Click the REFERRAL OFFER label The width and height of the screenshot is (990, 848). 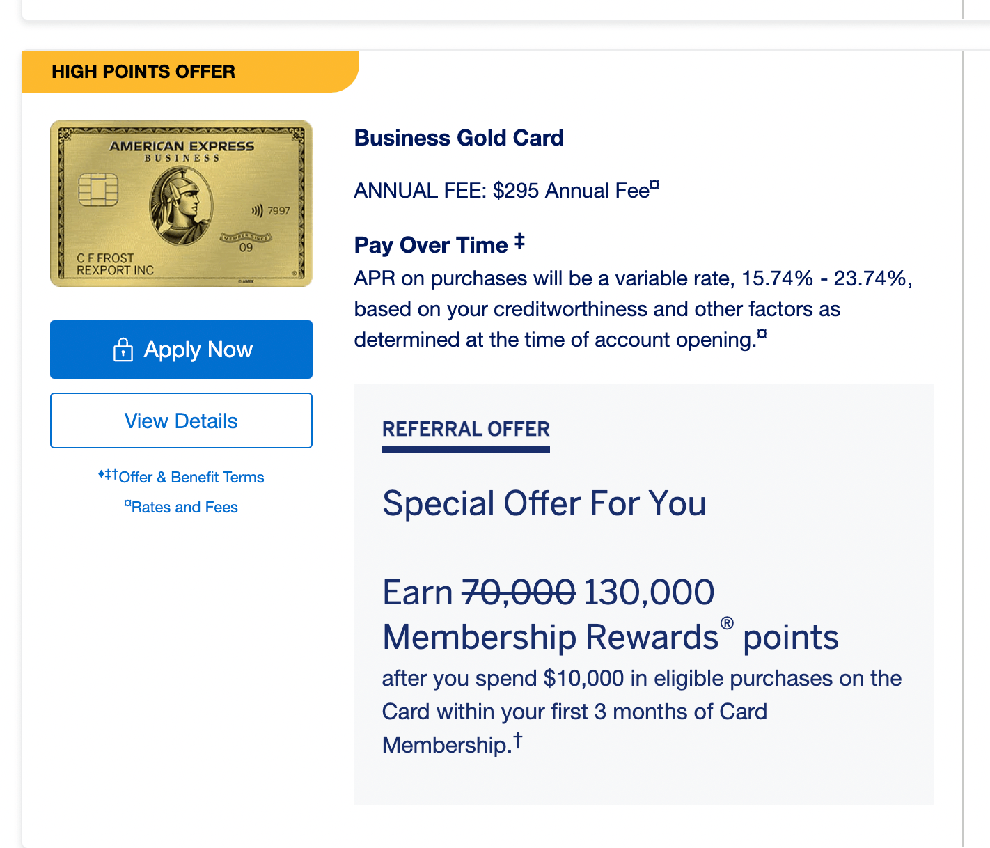pos(466,429)
